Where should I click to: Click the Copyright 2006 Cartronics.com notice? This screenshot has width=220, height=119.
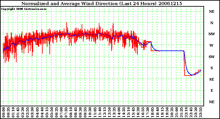pos(24,9)
